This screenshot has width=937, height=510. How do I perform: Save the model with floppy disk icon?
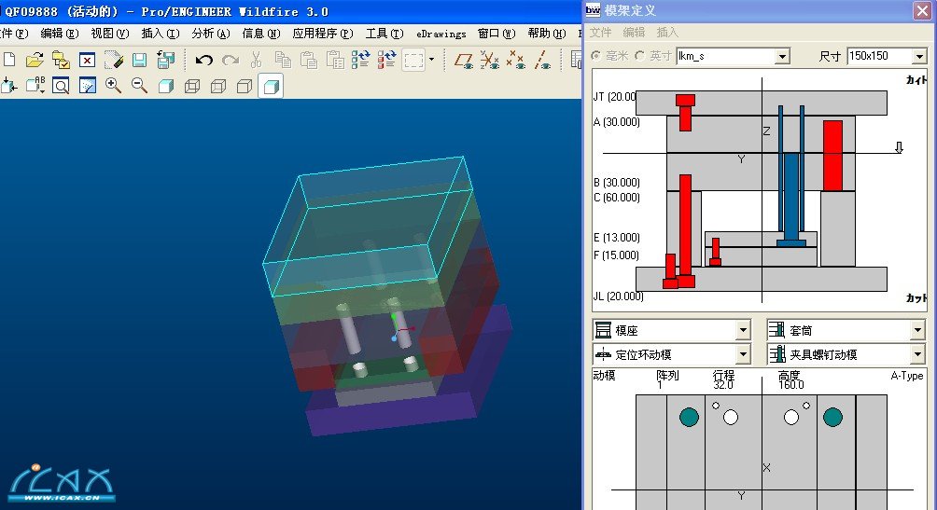[139, 60]
